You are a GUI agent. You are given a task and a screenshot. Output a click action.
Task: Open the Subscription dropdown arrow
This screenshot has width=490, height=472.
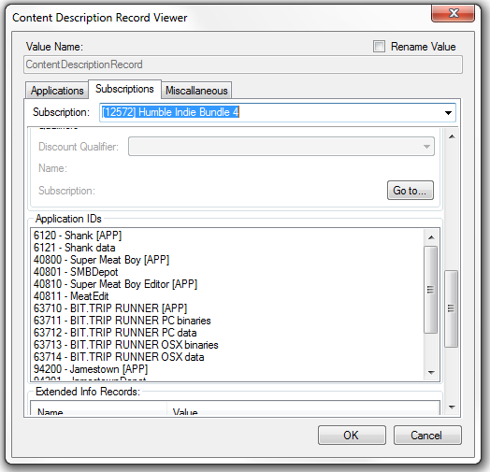(448, 112)
